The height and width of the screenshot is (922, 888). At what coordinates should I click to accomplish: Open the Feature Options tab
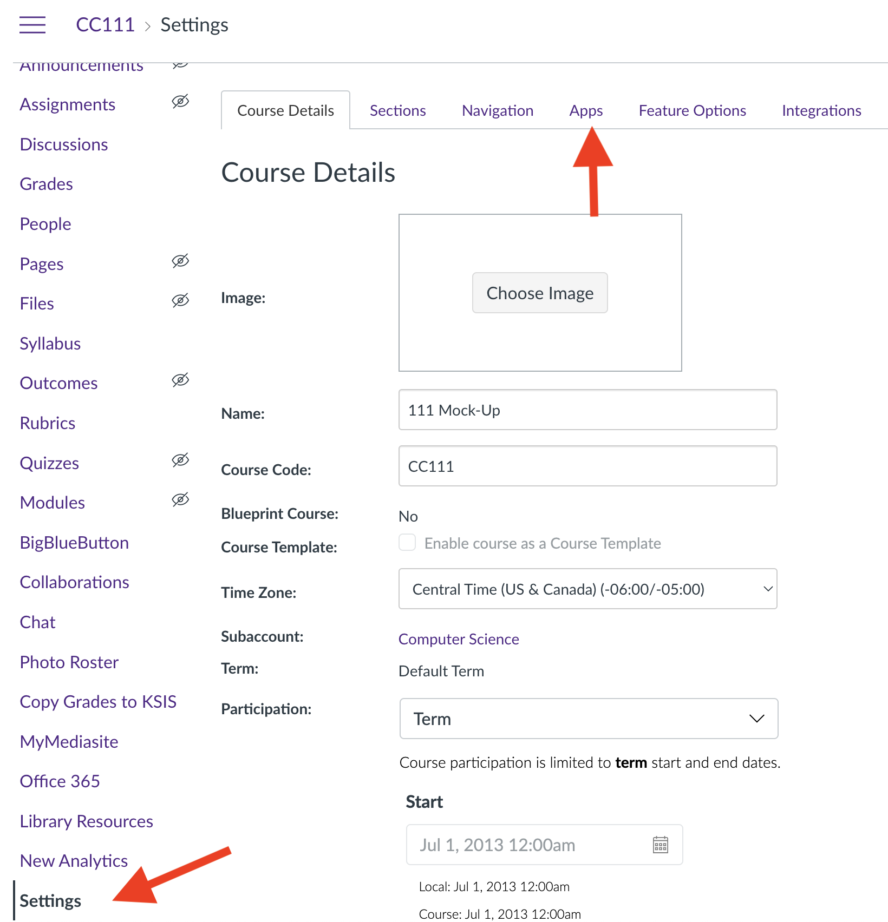click(692, 110)
